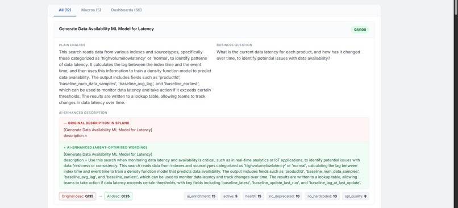Image resolution: width=458 pixels, height=208 pixels.
Task: Click the 98/100 score badge
Action: tap(360, 30)
